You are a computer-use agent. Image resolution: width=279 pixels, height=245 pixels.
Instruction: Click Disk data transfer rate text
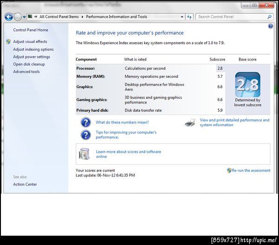143,110
